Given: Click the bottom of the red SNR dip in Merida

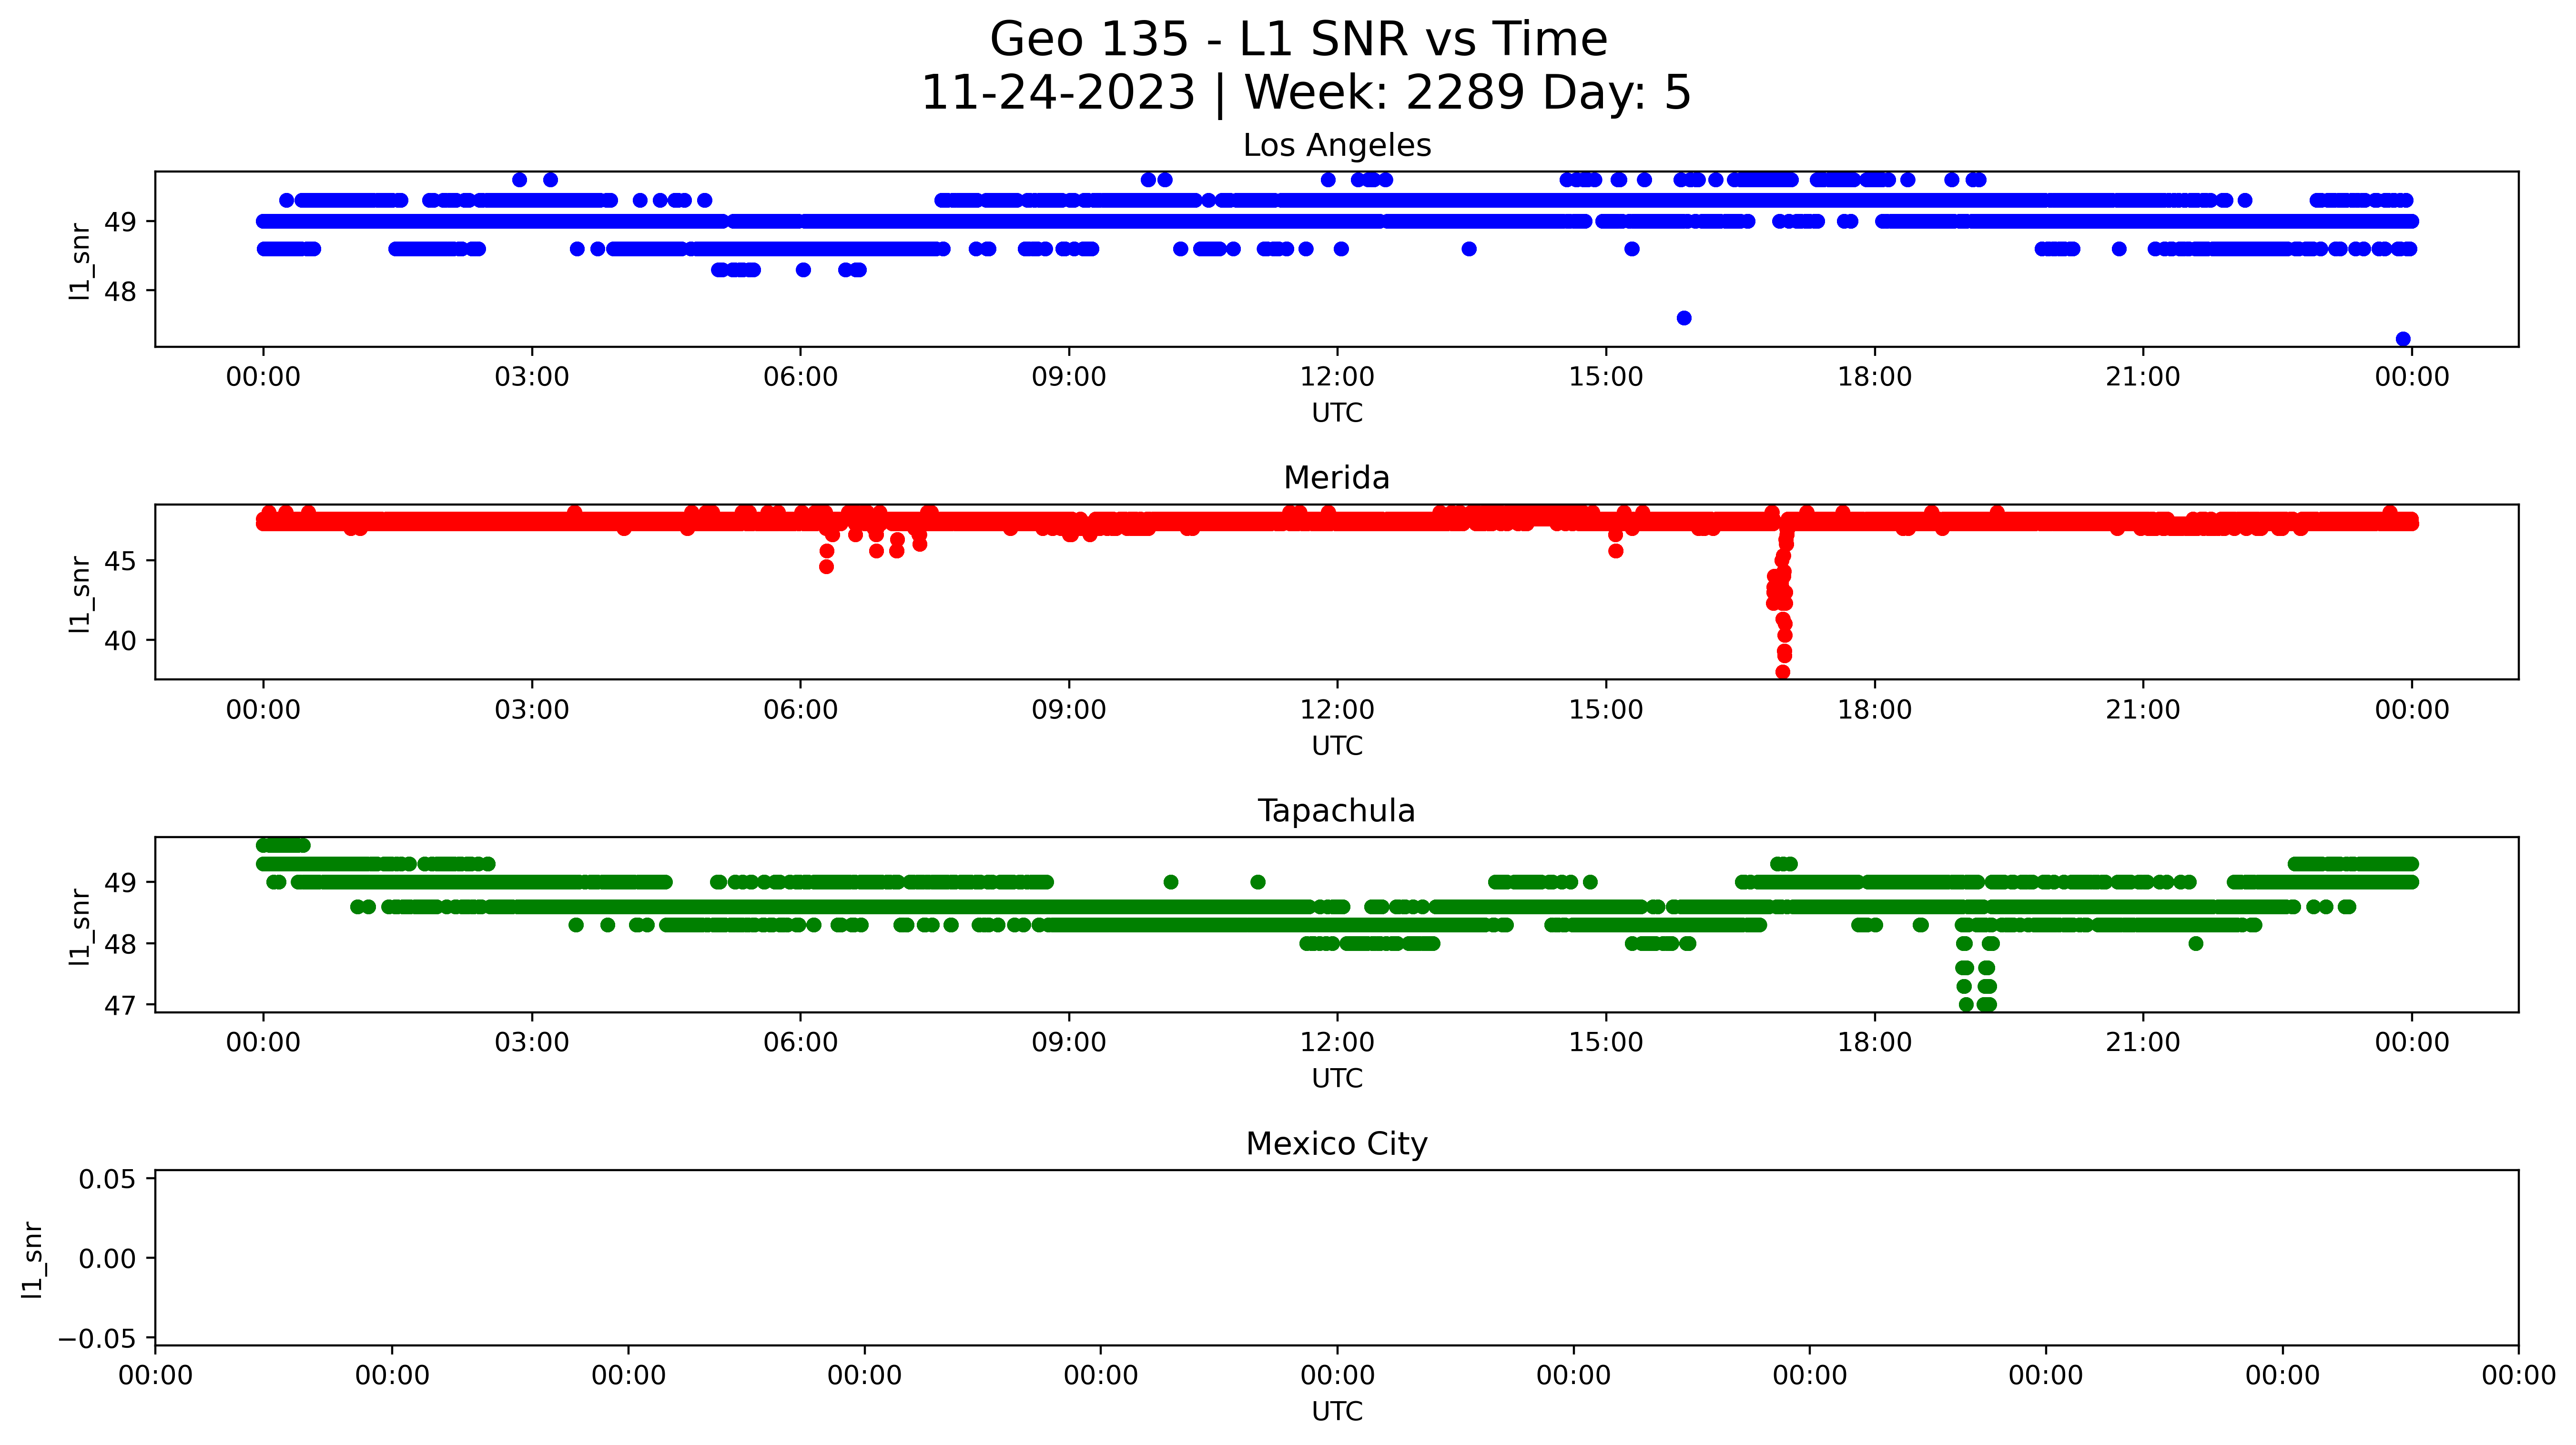Looking at the screenshot, I should 1783,671.
